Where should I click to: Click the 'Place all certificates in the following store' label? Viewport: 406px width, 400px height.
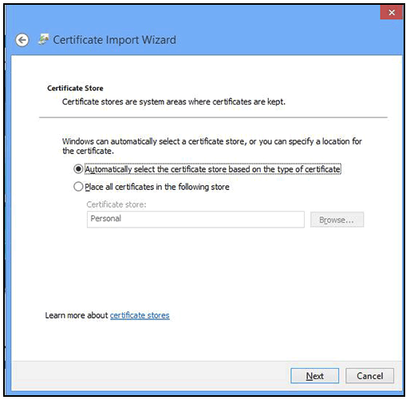click(157, 187)
